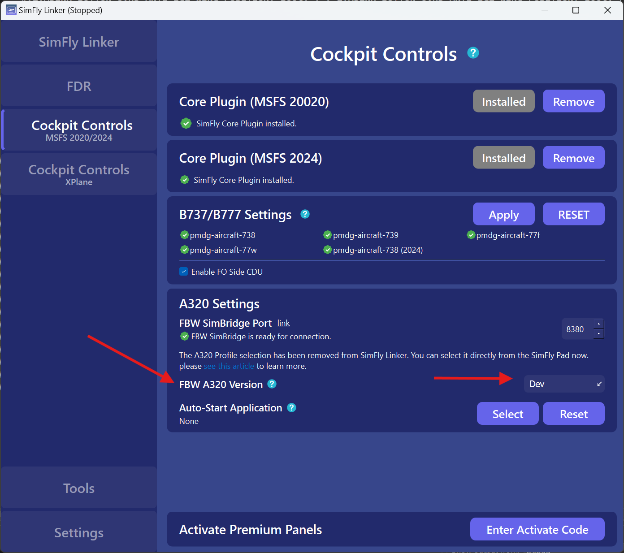Select Cockpit Controls MSFS 2020/2024 tab
624x553 pixels.
tap(79, 130)
